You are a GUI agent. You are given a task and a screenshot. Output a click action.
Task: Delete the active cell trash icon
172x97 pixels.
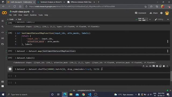pyautogui.click(x=164, y=66)
